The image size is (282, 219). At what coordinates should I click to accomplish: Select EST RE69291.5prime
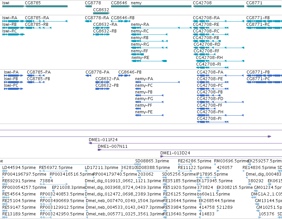tap(5, 184)
